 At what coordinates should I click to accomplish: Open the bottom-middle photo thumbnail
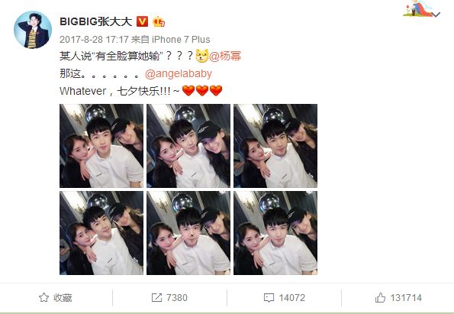[188, 233]
